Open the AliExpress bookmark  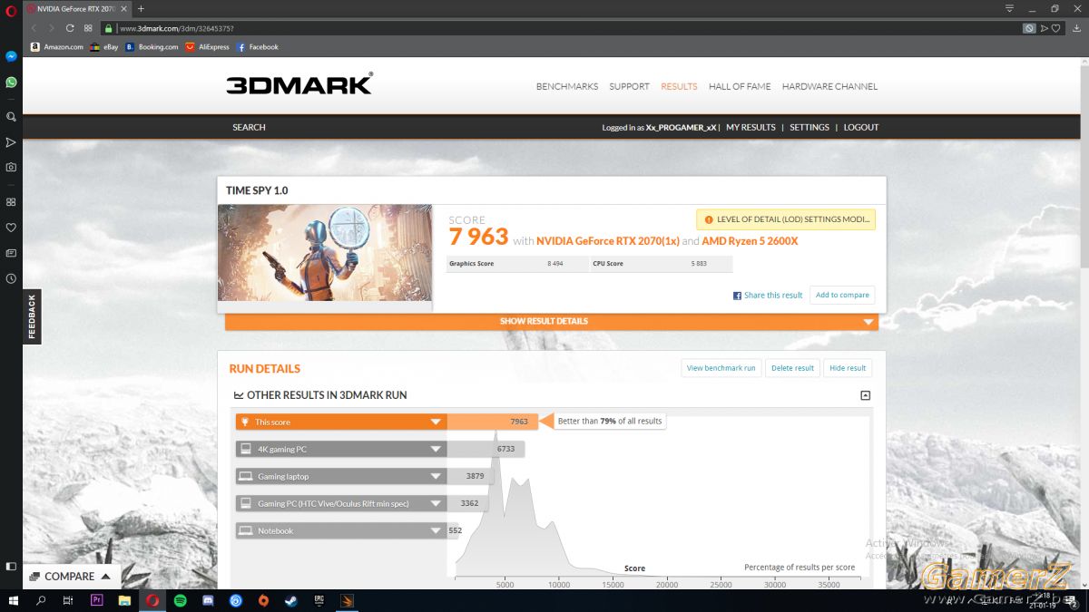[208, 47]
